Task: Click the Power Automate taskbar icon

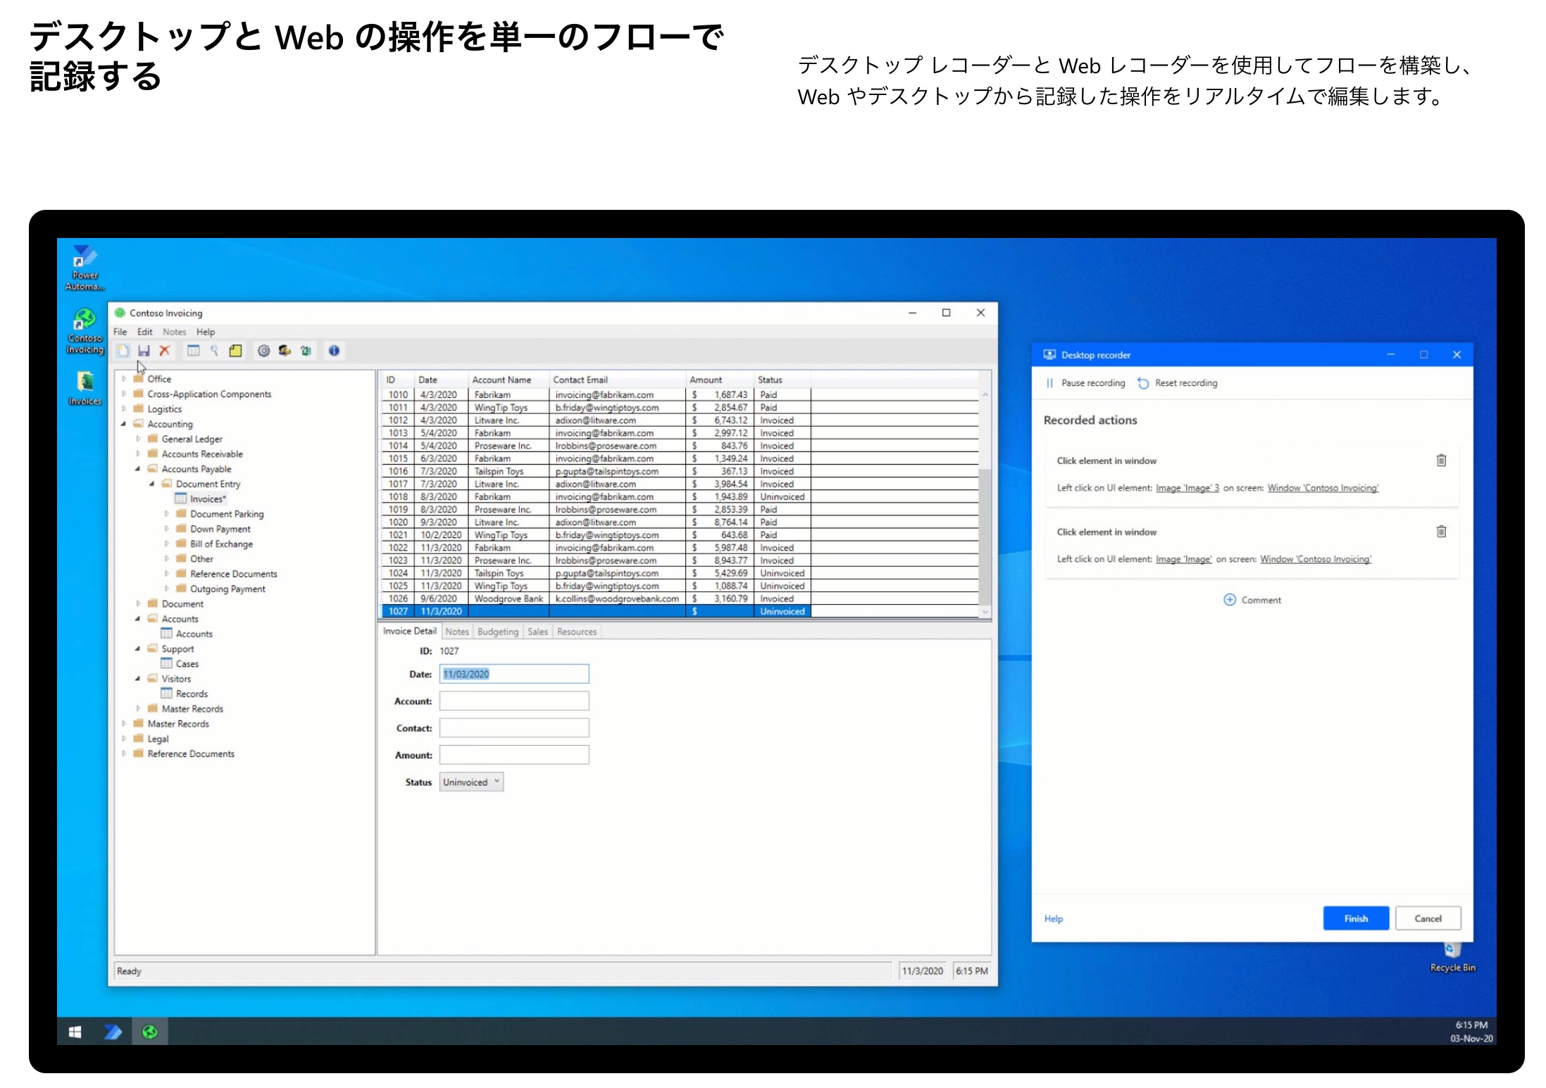Action: coord(113,1032)
